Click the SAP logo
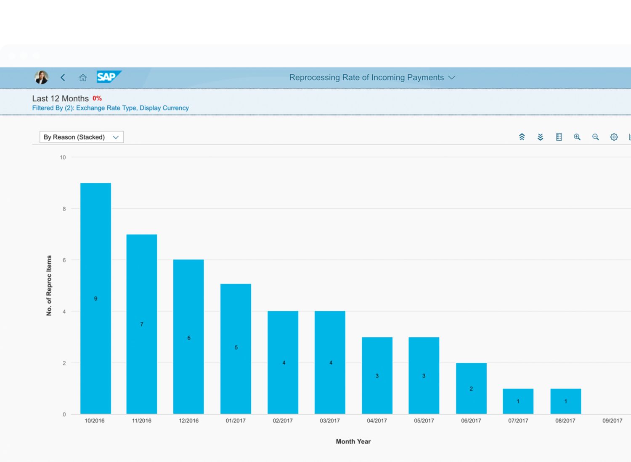This screenshot has width=631, height=462. (x=109, y=77)
